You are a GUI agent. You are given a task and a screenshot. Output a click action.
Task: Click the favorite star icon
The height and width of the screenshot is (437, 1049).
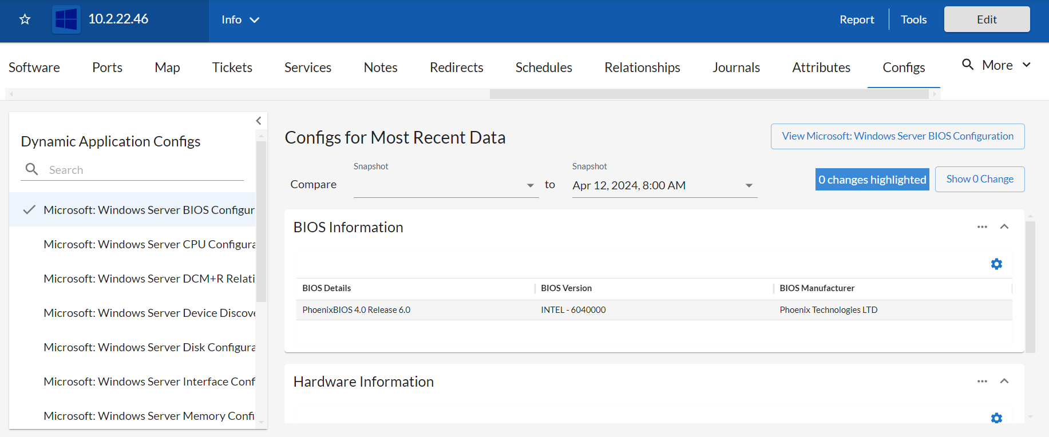(x=25, y=19)
